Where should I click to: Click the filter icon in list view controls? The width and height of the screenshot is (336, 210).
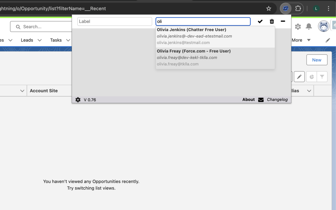point(322,77)
